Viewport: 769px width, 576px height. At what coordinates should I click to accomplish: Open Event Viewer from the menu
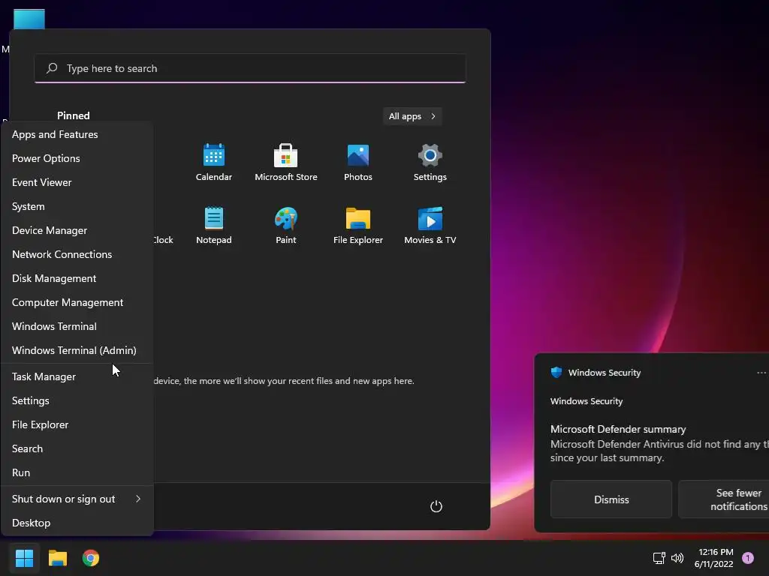coord(77,182)
